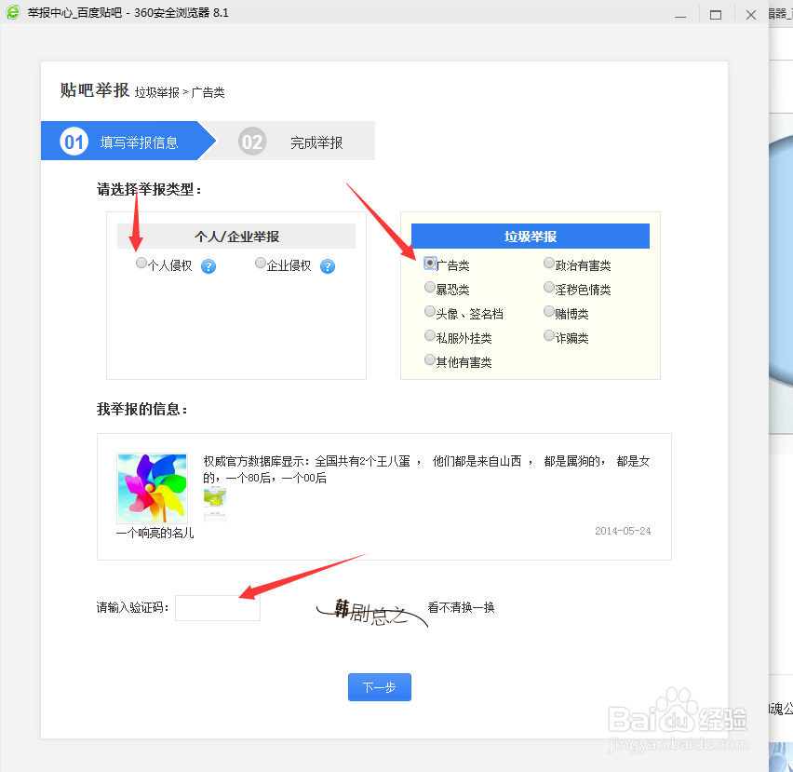Click the username 一个响亮的名儿
Image resolution: width=793 pixels, height=772 pixels.
pos(155,533)
